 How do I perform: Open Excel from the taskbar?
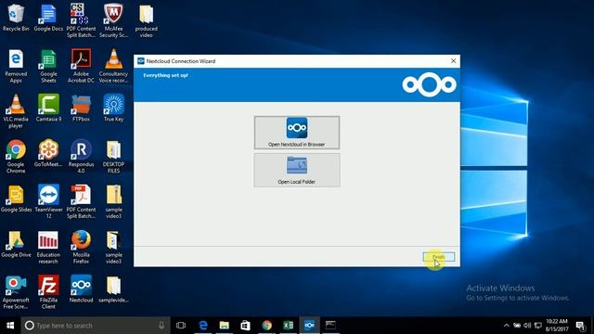click(289, 326)
